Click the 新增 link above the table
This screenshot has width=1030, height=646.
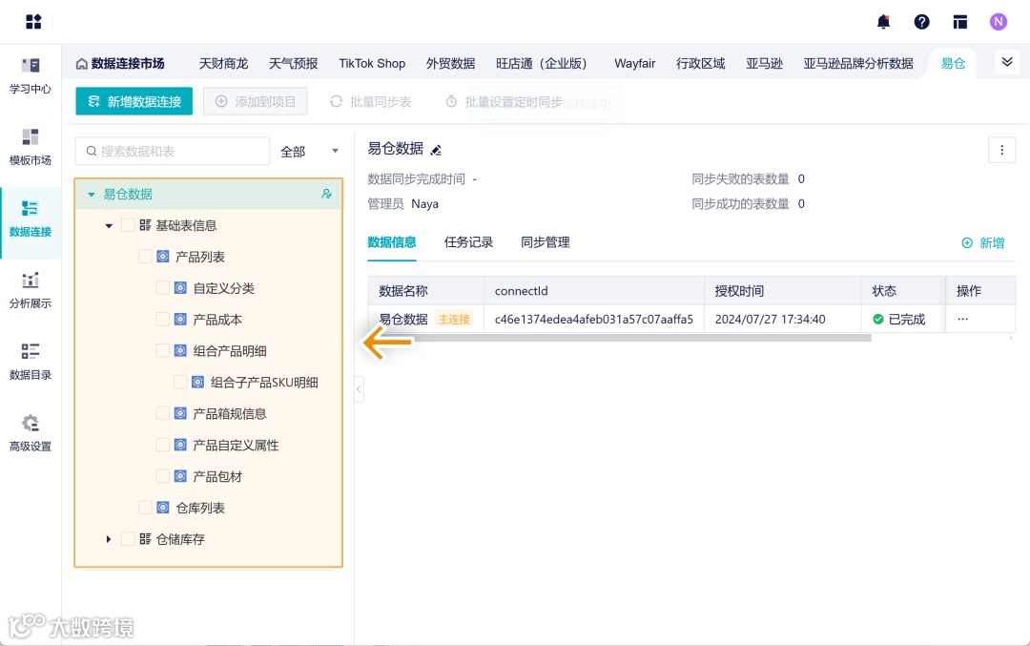(x=983, y=242)
